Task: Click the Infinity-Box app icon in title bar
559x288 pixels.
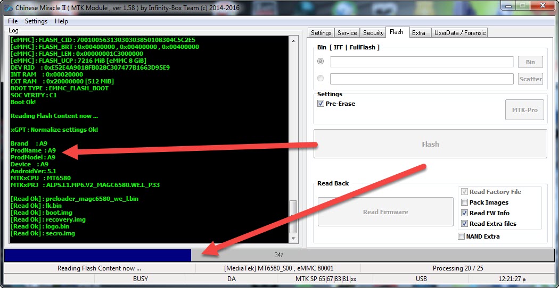Action: click(x=8, y=8)
